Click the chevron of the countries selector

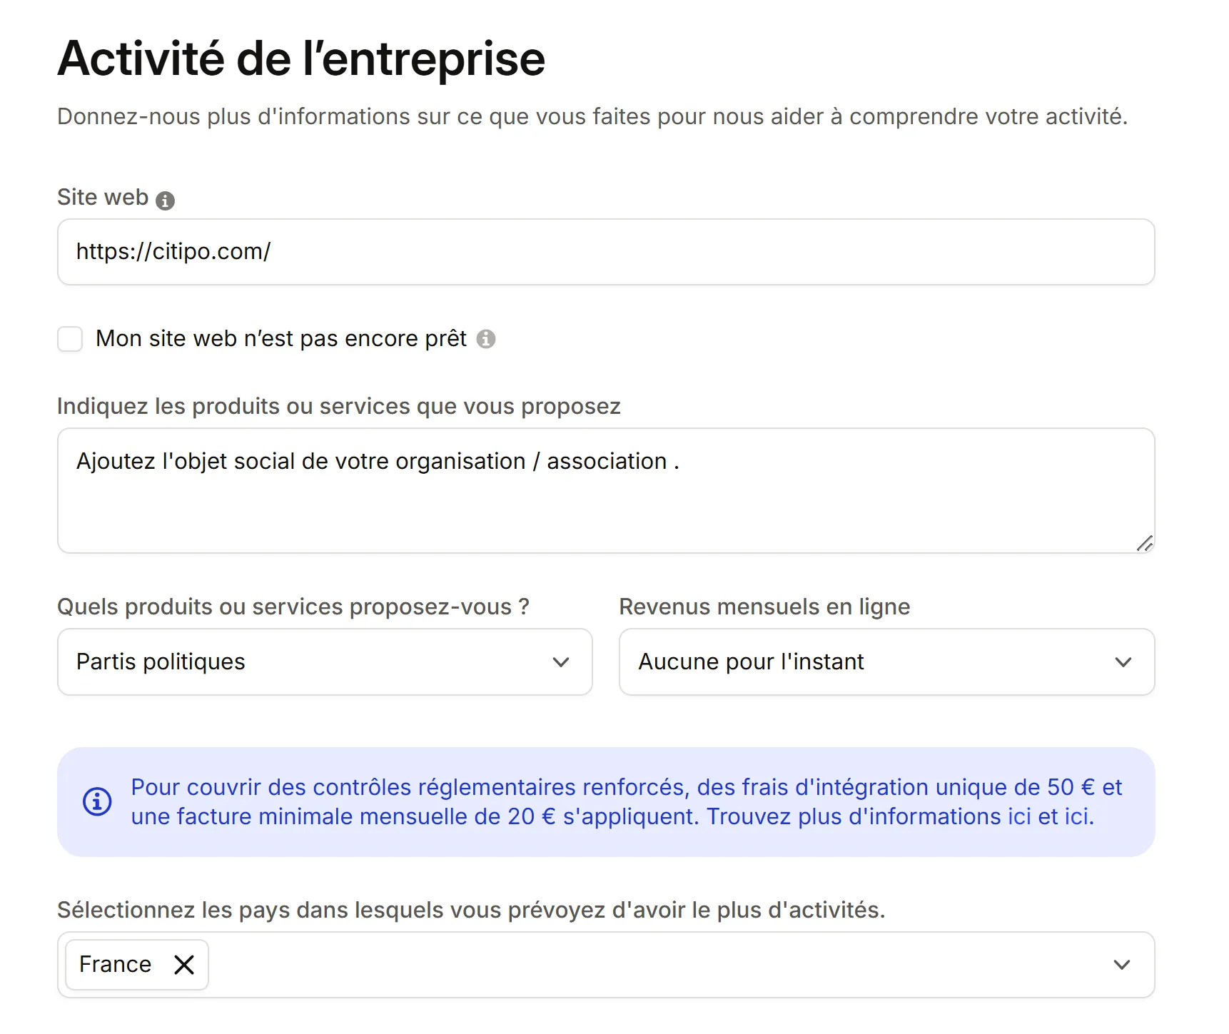1122,965
